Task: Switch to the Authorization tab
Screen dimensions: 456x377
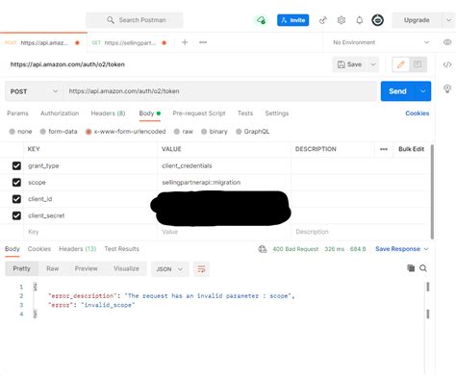Action: [x=60, y=113]
